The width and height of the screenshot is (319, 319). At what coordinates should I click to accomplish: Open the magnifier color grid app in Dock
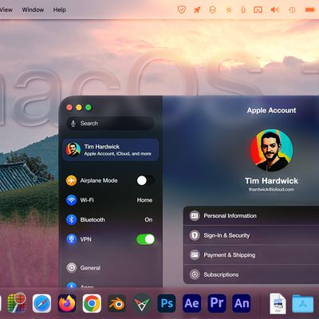tap(17, 303)
